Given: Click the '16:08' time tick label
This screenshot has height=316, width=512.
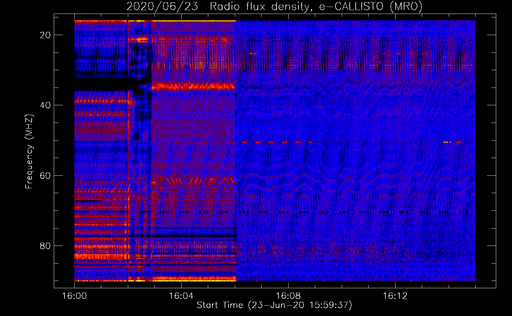Looking at the screenshot, I should pyautogui.click(x=288, y=296).
